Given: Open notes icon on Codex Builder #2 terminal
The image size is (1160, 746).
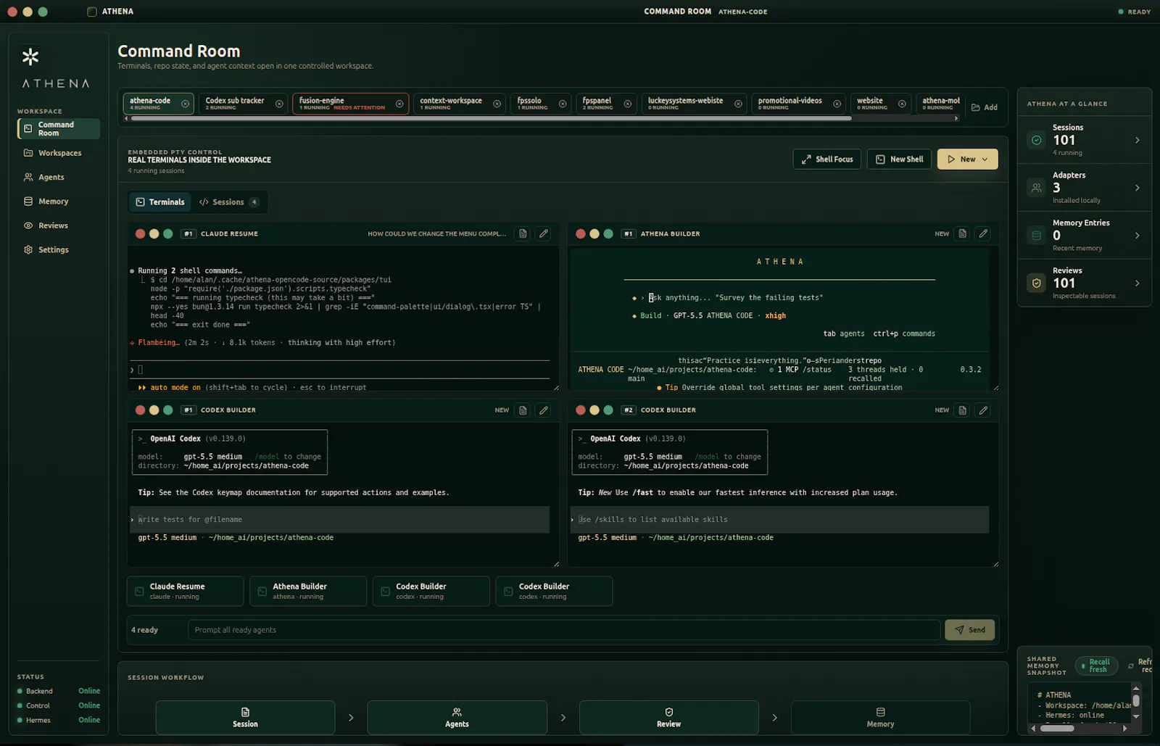Looking at the screenshot, I should [x=963, y=410].
